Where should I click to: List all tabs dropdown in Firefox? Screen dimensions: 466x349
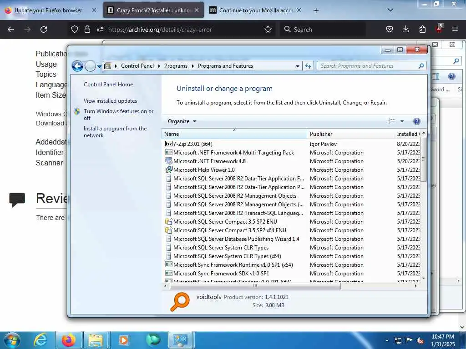[390, 10]
